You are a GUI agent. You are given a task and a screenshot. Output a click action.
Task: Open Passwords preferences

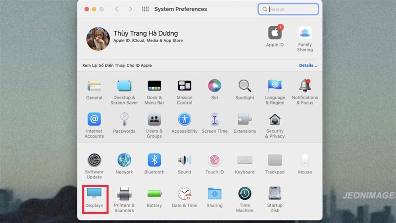tap(124, 123)
